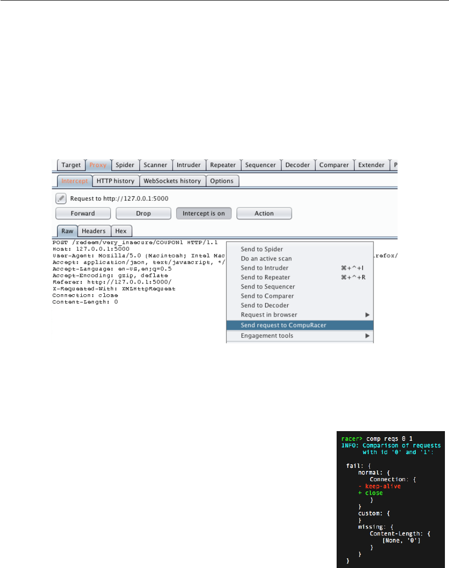This screenshot has width=449, height=568.
Task: Open the Extender tab
Action: [x=371, y=165]
